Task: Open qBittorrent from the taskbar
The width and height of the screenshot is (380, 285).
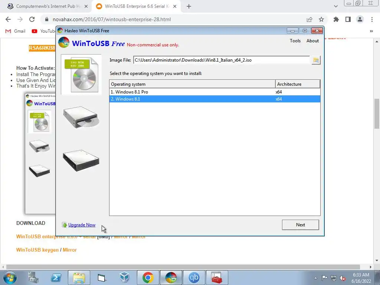Action: [x=194, y=278]
